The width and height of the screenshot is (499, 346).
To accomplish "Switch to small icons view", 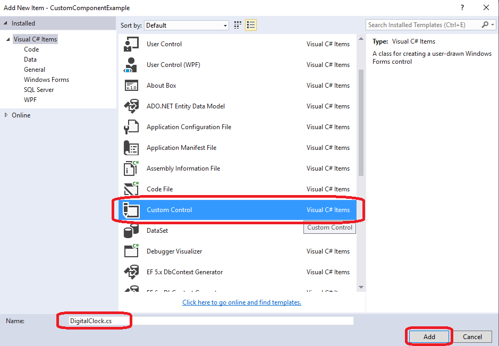I will [238, 25].
